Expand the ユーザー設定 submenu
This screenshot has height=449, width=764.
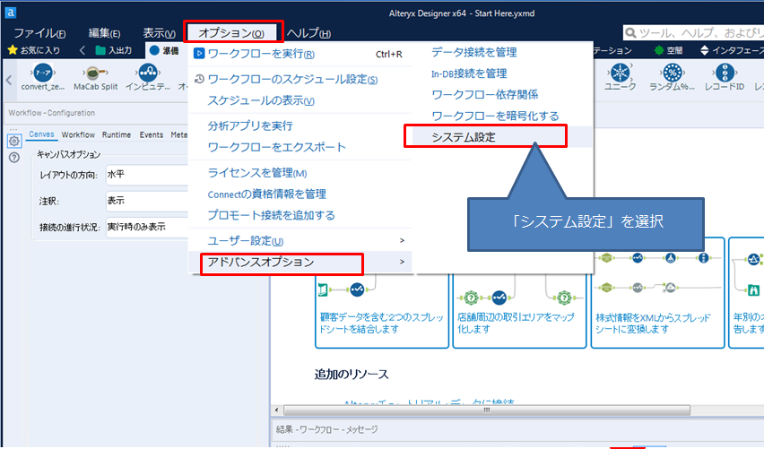[300, 240]
